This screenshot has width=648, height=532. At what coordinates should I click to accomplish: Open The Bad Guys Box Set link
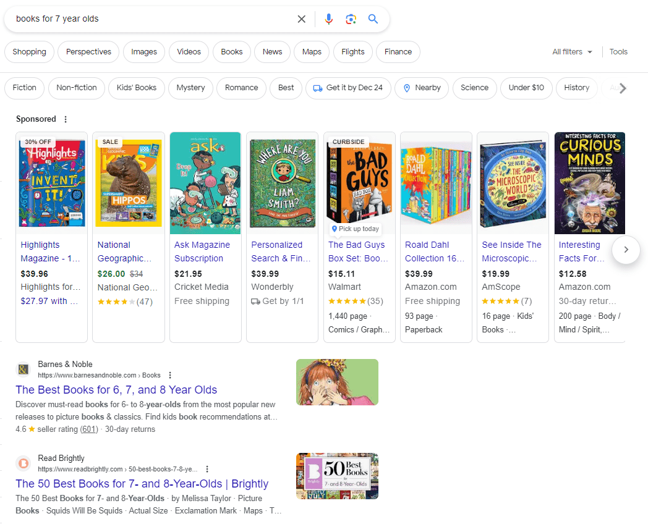coord(358,251)
